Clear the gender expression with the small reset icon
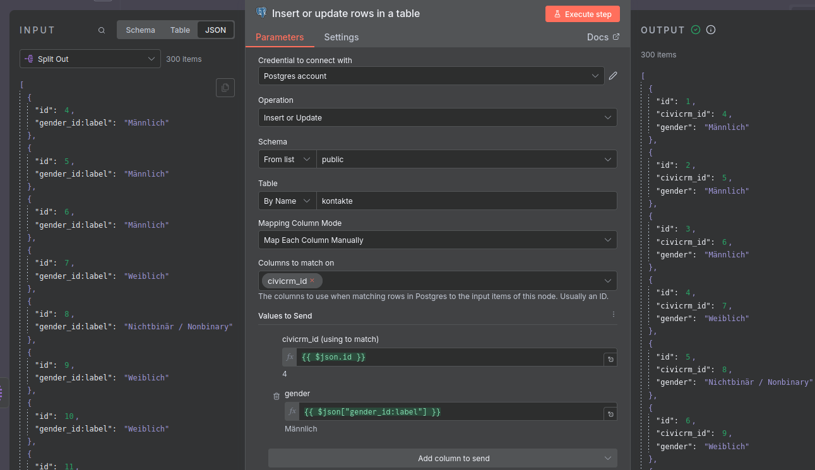Image resolution: width=815 pixels, height=470 pixels. pyautogui.click(x=610, y=413)
